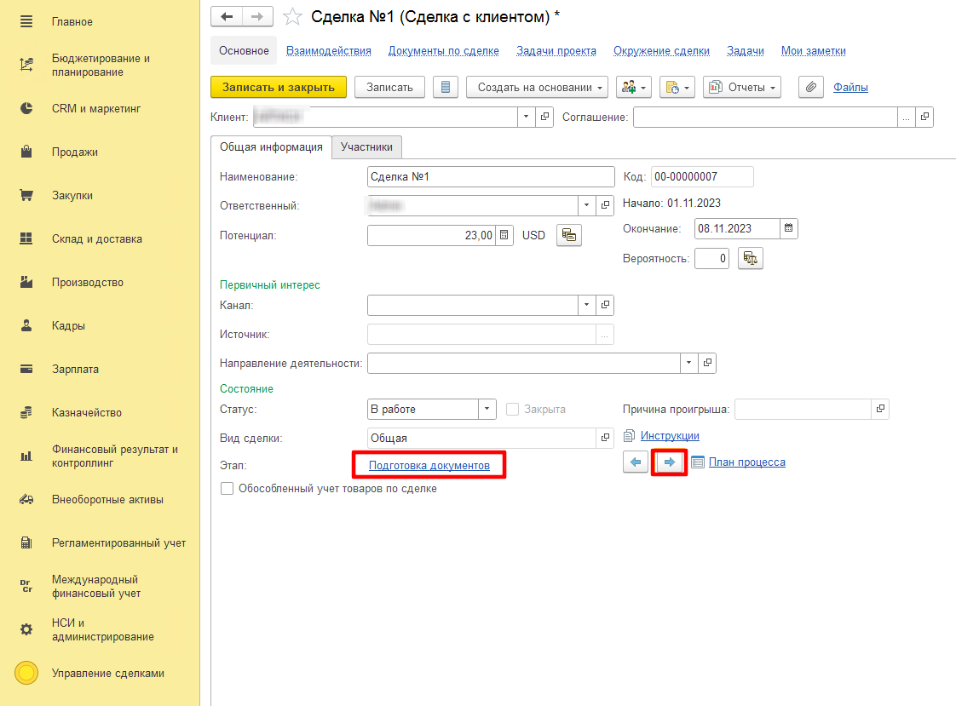Open Документы по сделке section
Screen dimensions: 956x706
point(443,51)
